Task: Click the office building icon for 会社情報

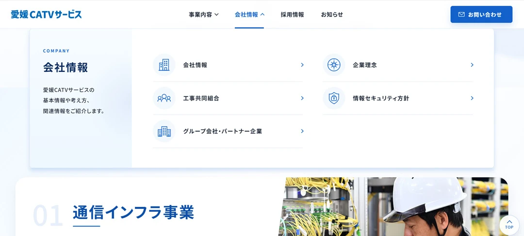Action: point(164,65)
